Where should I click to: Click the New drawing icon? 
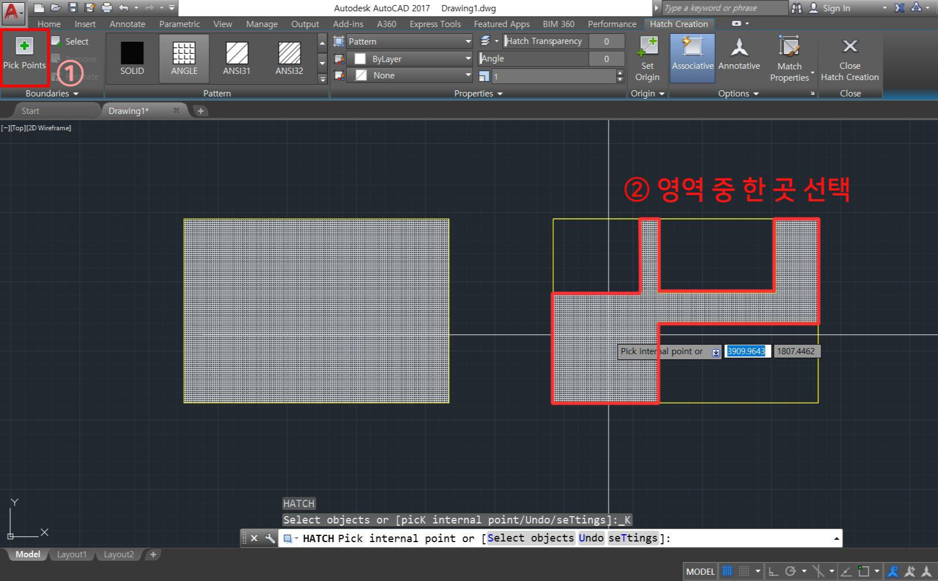click(x=39, y=8)
